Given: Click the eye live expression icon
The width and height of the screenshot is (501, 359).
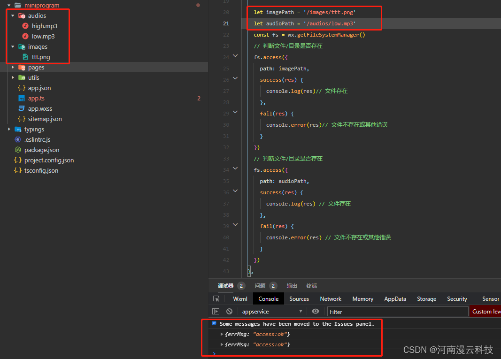Looking at the screenshot, I should pos(316,312).
